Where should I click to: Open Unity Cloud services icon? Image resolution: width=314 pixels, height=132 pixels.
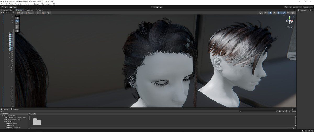pos(11,7)
